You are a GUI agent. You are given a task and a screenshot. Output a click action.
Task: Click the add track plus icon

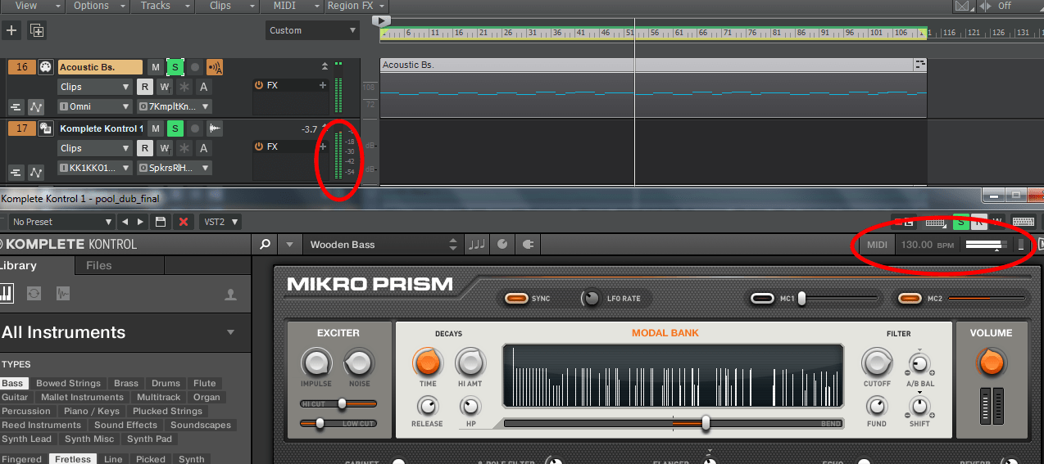pos(11,30)
